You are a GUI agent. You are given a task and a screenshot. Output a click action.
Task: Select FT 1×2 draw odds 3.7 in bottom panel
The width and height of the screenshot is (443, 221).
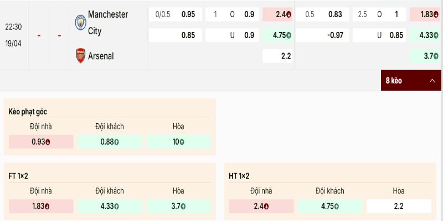click(x=178, y=206)
